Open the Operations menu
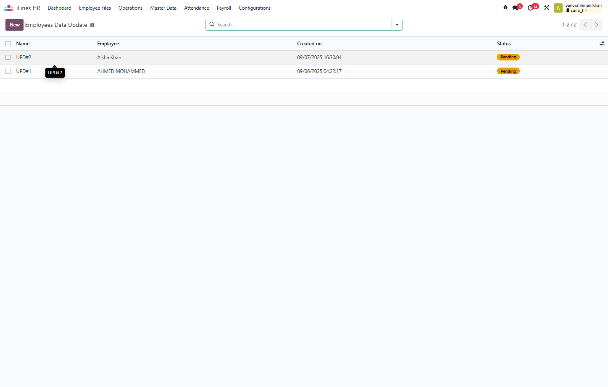Screen dimensions: 608x387 (130, 8)
